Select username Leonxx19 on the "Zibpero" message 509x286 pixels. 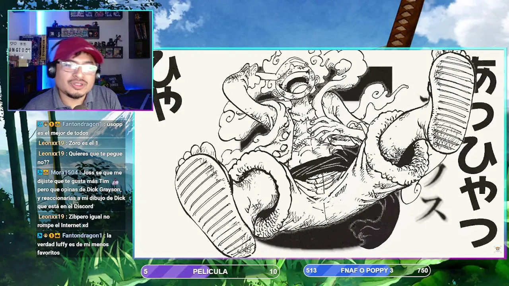(x=51, y=216)
